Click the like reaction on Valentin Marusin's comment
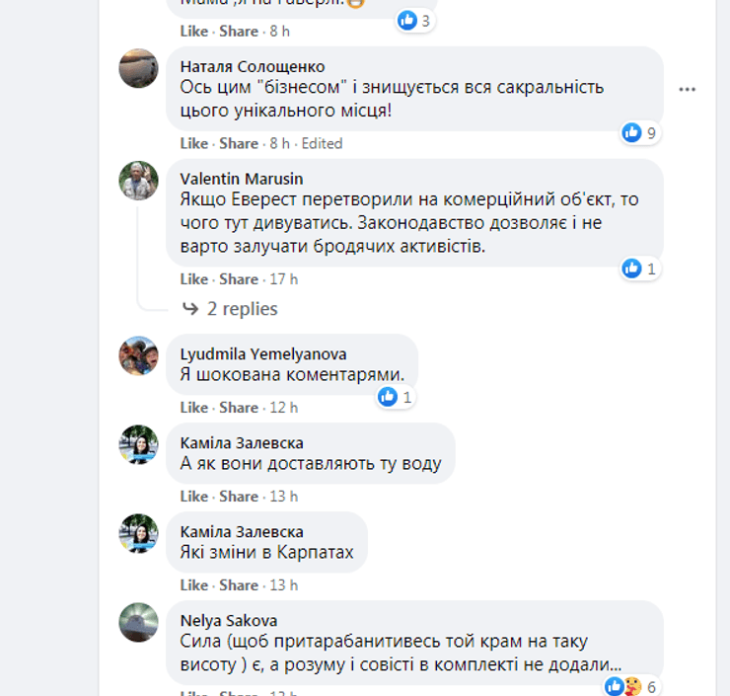730x696 pixels. tap(632, 268)
